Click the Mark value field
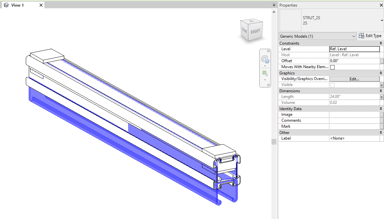Screen dimensions: 384x219 pyautogui.click(x=354, y=126)
